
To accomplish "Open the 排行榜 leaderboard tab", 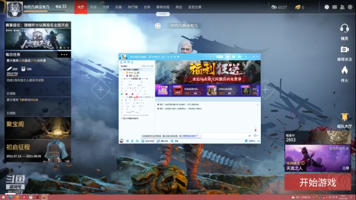I will (133, 7).
